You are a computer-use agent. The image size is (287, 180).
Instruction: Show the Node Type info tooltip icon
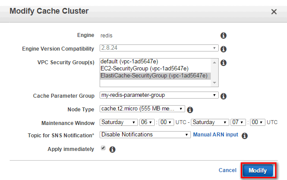[x=190, y=110]
